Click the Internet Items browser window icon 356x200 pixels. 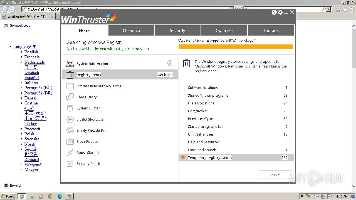pos(70,86)
